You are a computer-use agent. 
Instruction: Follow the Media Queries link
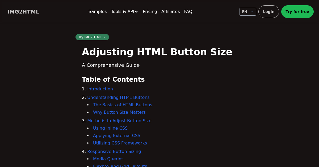(x=108, y=159)
